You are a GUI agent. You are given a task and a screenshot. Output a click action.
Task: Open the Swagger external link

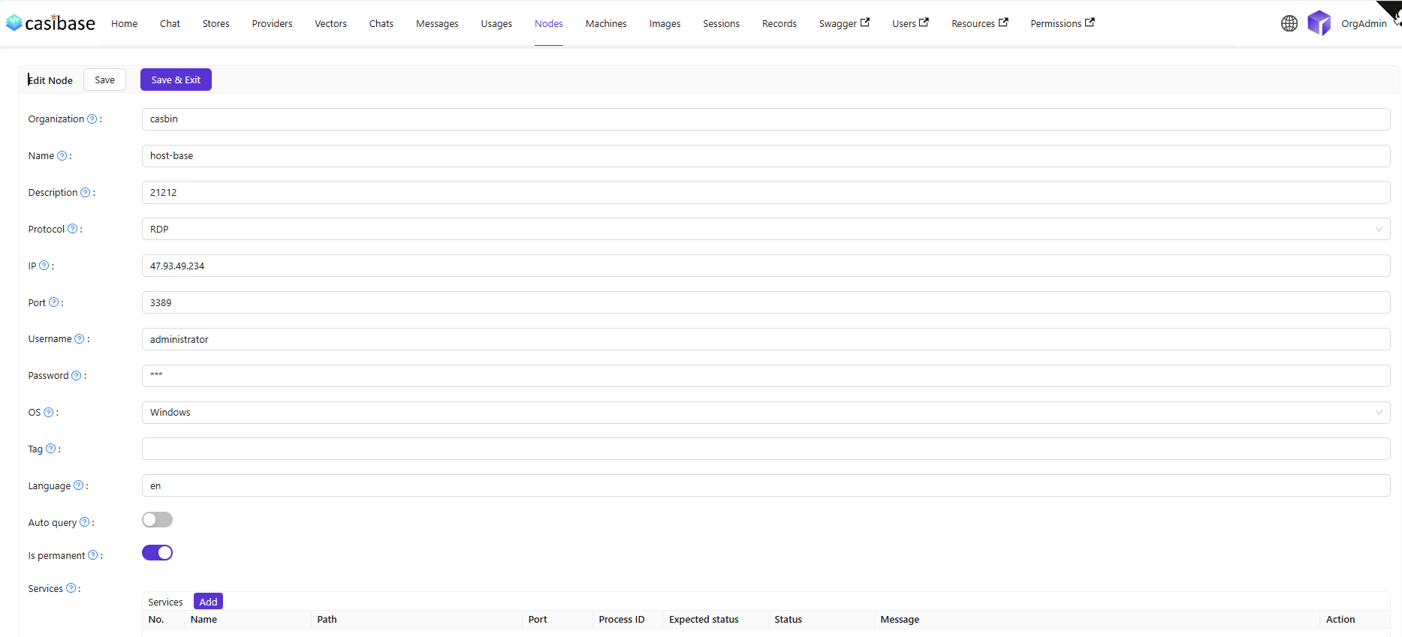tap(843, 23)
